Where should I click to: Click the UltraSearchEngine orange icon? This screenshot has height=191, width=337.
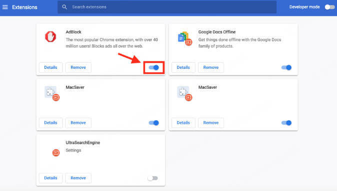tap(56, 153)
